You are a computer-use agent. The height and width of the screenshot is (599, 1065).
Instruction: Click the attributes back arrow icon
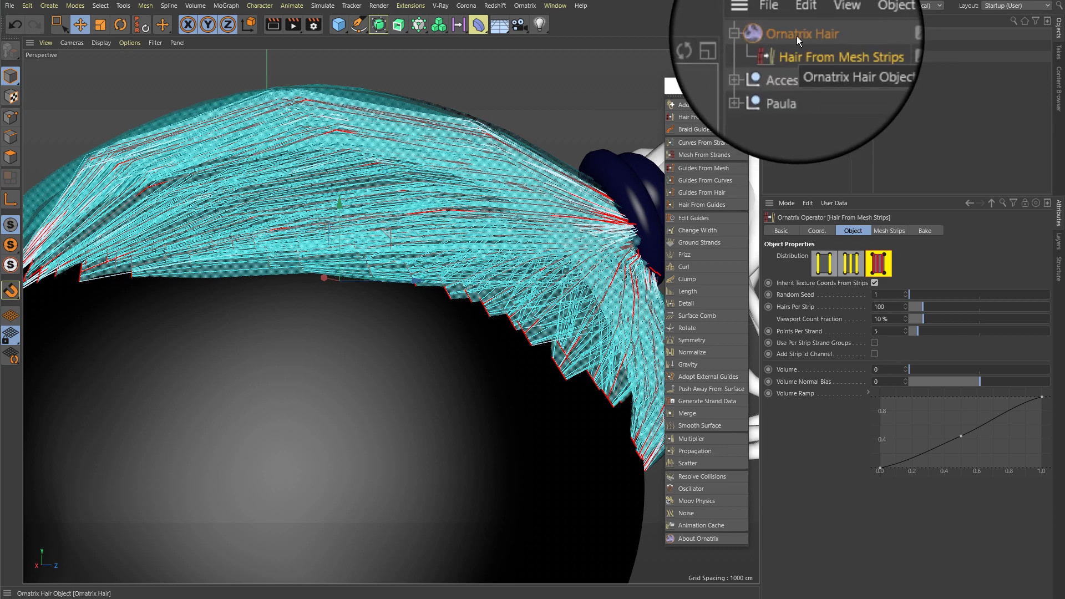[x=969, y=203]
